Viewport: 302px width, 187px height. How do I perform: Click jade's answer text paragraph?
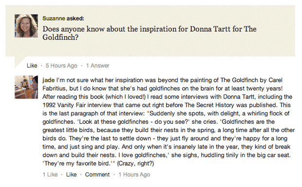(169, 122)
